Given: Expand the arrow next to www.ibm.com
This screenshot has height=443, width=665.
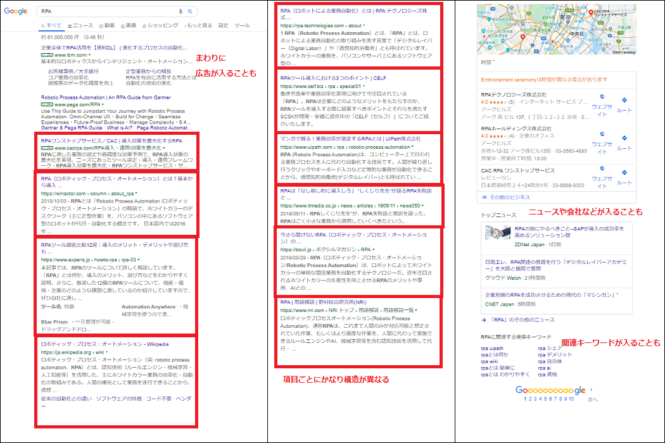Looking at the screenshot, I should pos(89,55).
